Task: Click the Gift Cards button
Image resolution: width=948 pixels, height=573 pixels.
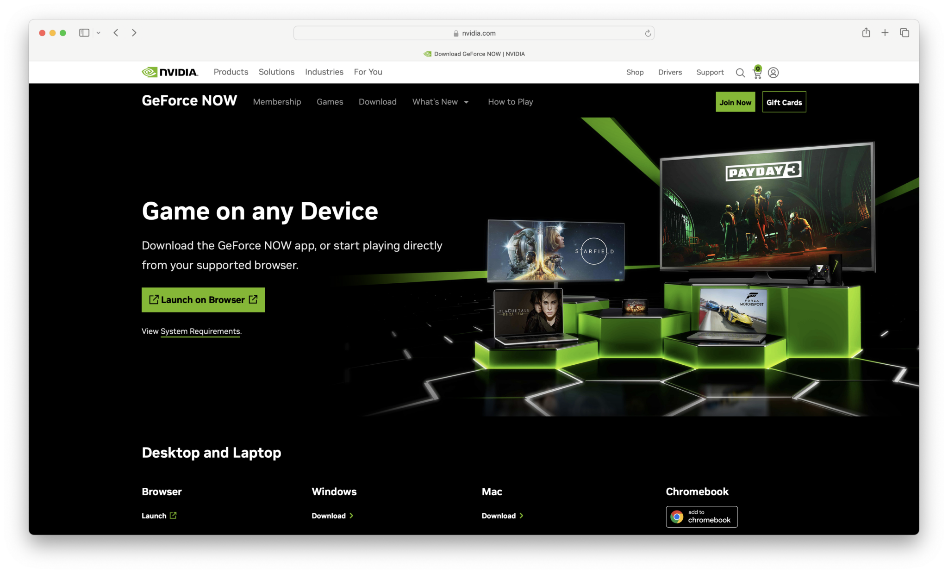Action: point(784,102)
